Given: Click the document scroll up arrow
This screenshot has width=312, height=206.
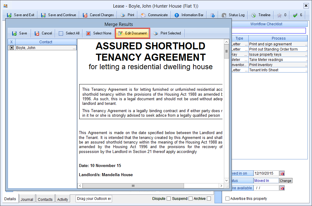Looking at the screenshot, I should (x=226, y=42).
